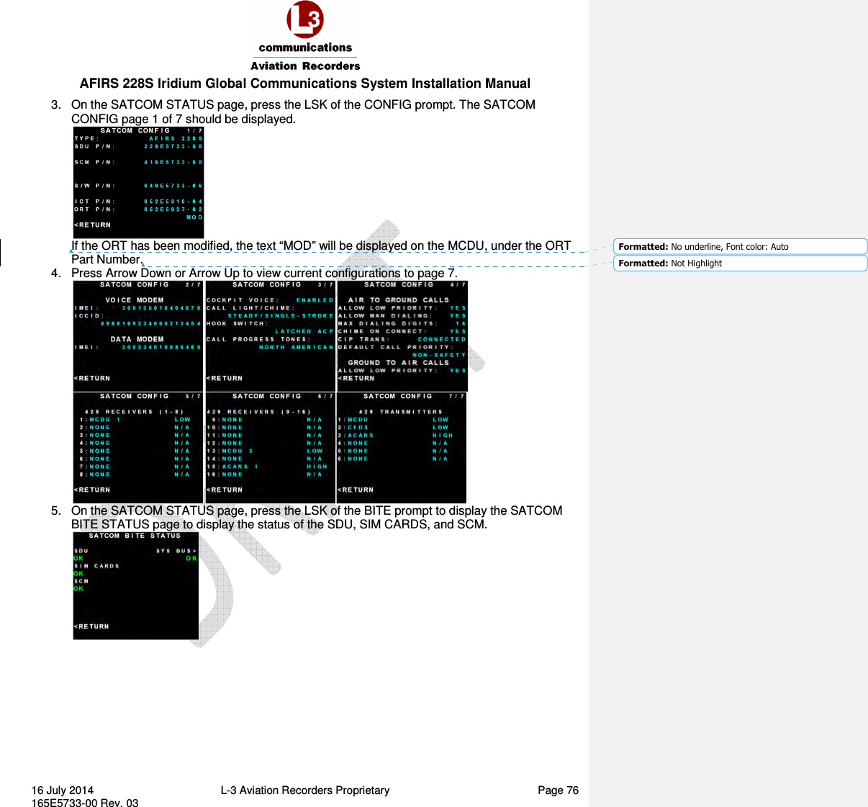Select the SATCOM CONFIG 4/7 Air to Ground image

[402, 336]
